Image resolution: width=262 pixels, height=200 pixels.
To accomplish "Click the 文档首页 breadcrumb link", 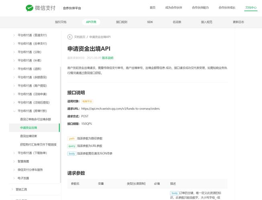I will (x=80, y=37).
